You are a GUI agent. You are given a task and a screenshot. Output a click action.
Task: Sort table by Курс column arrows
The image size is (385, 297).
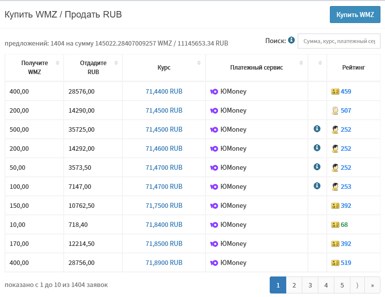[199, 63]
